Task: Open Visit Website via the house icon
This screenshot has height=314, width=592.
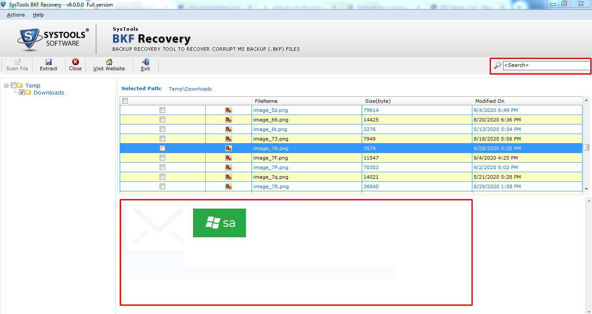Action: (109, 62)
